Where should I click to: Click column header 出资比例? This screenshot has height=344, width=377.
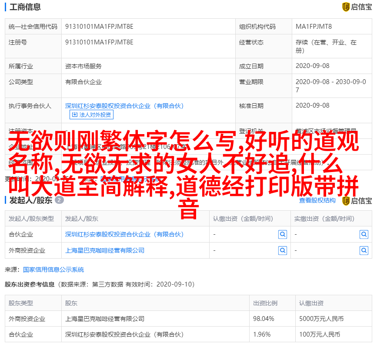point(265,303)
